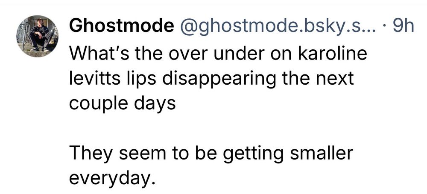
Task: Click the line 'levitts lips disappearing the next'
Action: [211, 79]
